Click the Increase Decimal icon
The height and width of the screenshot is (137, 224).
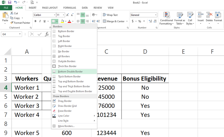[x=150, y=21]
